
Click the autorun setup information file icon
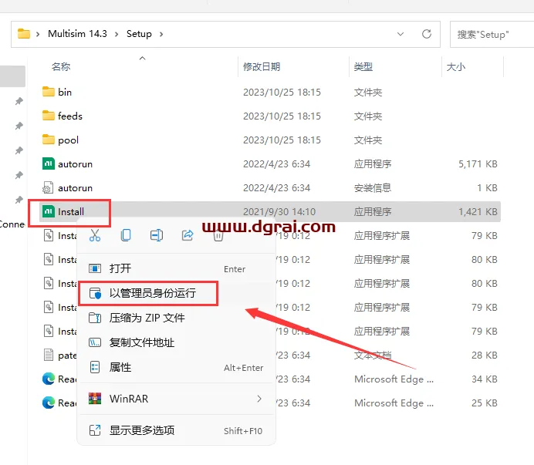[x=48, y=187]
